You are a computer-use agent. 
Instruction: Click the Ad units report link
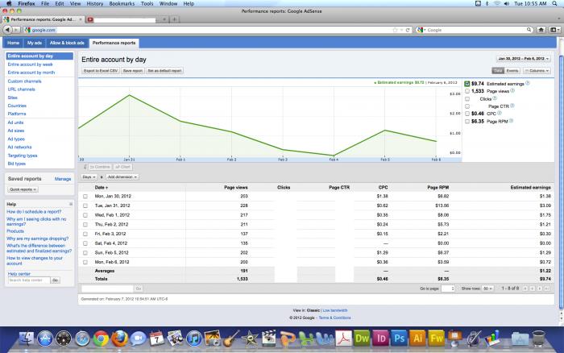pyautogui.click(x=15, y=123)
